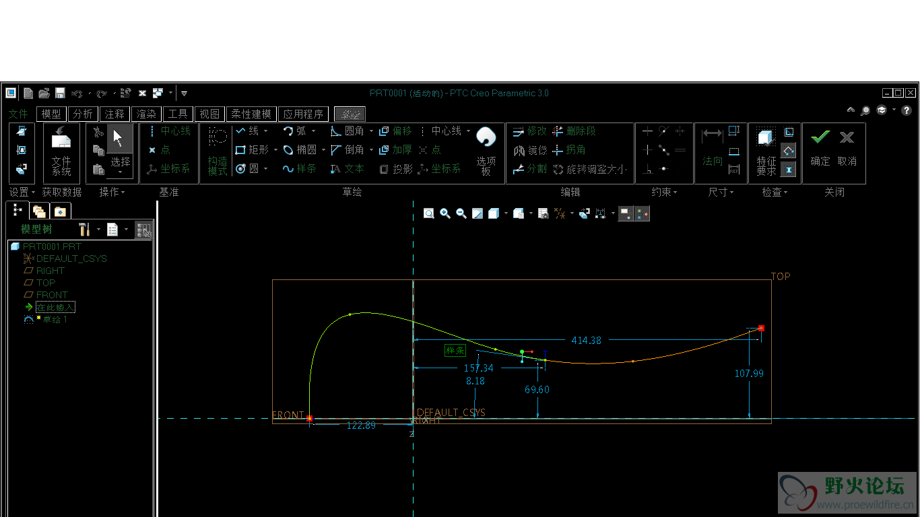Open the 文件 menu
The image size is (920, 517).
pos(18,114)
